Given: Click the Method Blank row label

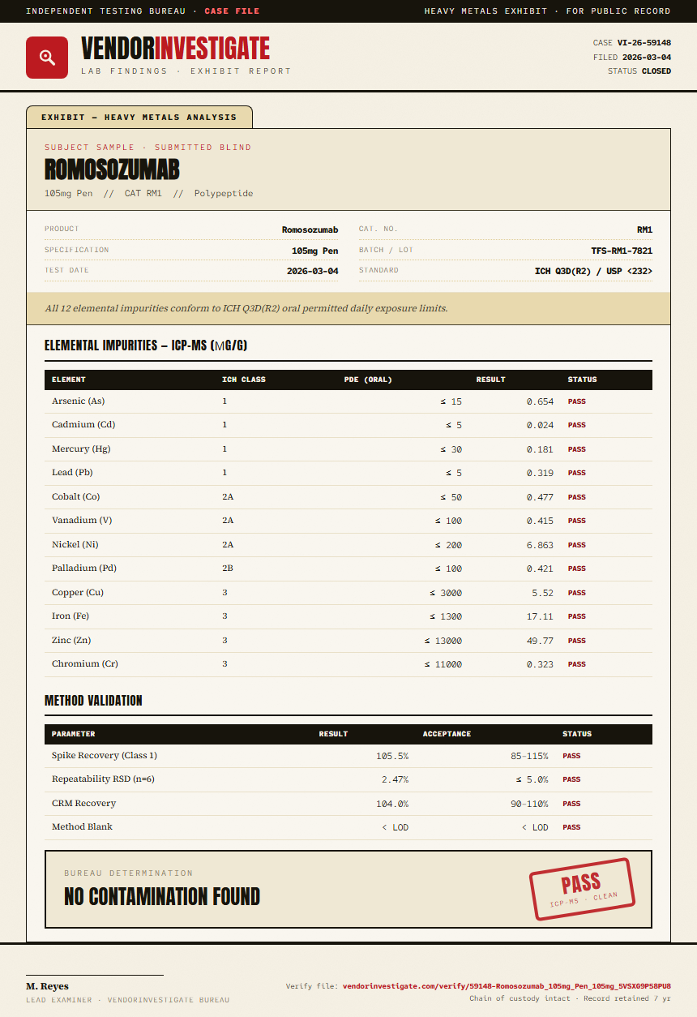Looking at the screenshot, I should (x=82, y=827).
